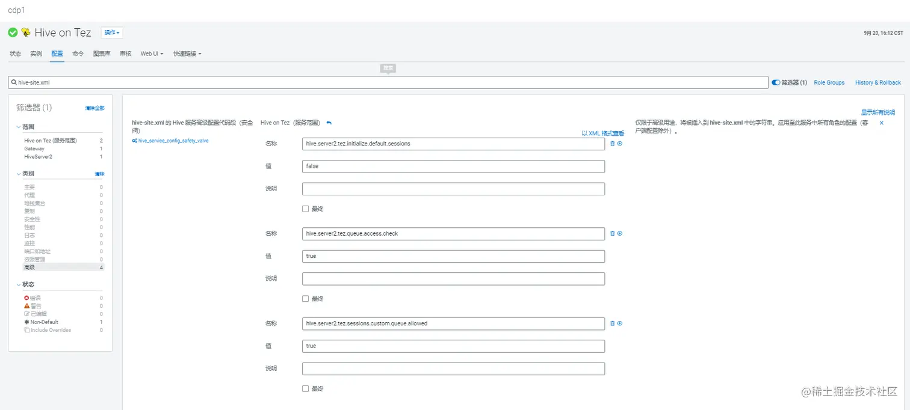This screenshot has height=410, width=910.
Task: Click the name field hive.server2.tez.initialize.default.sessions
Action: [453, 144]
